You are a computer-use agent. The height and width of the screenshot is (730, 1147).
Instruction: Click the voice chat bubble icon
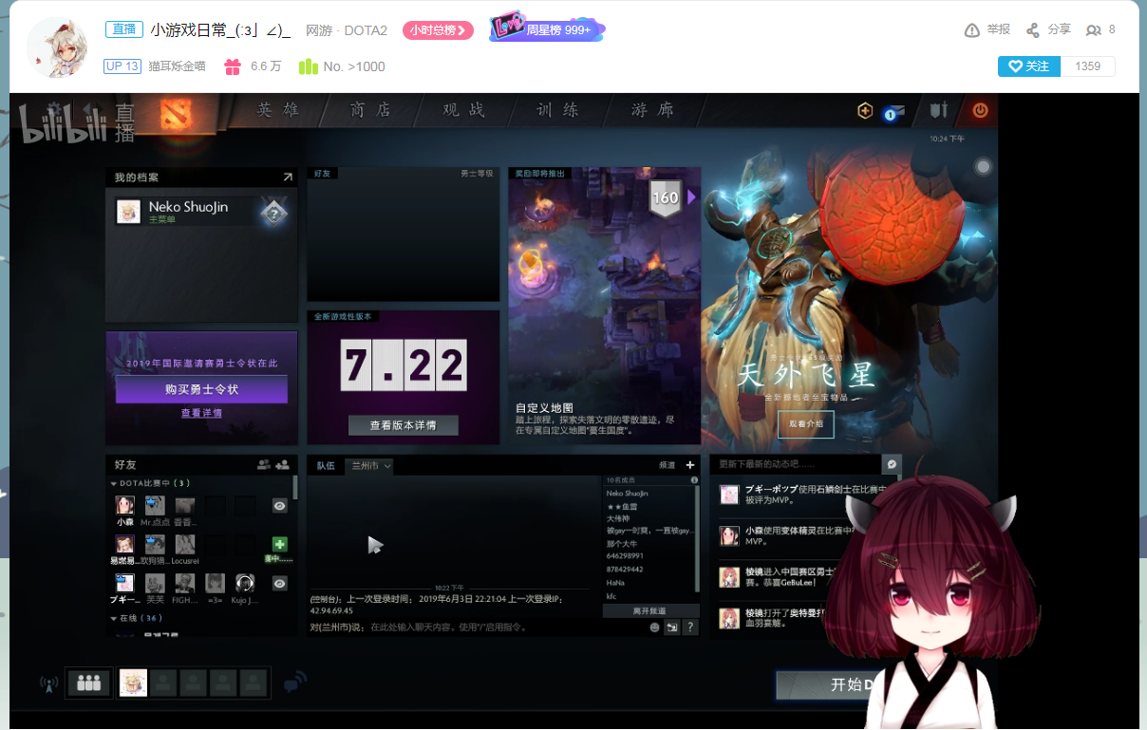tap(295, 683)
